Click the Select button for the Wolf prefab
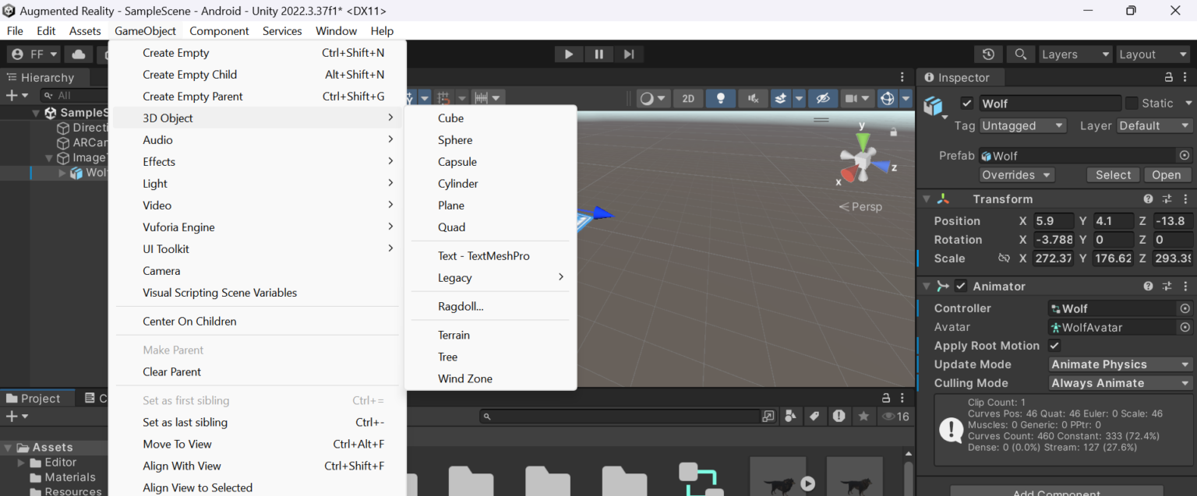The height and width of the screenshot is (496, 1197). point(1113,174)
